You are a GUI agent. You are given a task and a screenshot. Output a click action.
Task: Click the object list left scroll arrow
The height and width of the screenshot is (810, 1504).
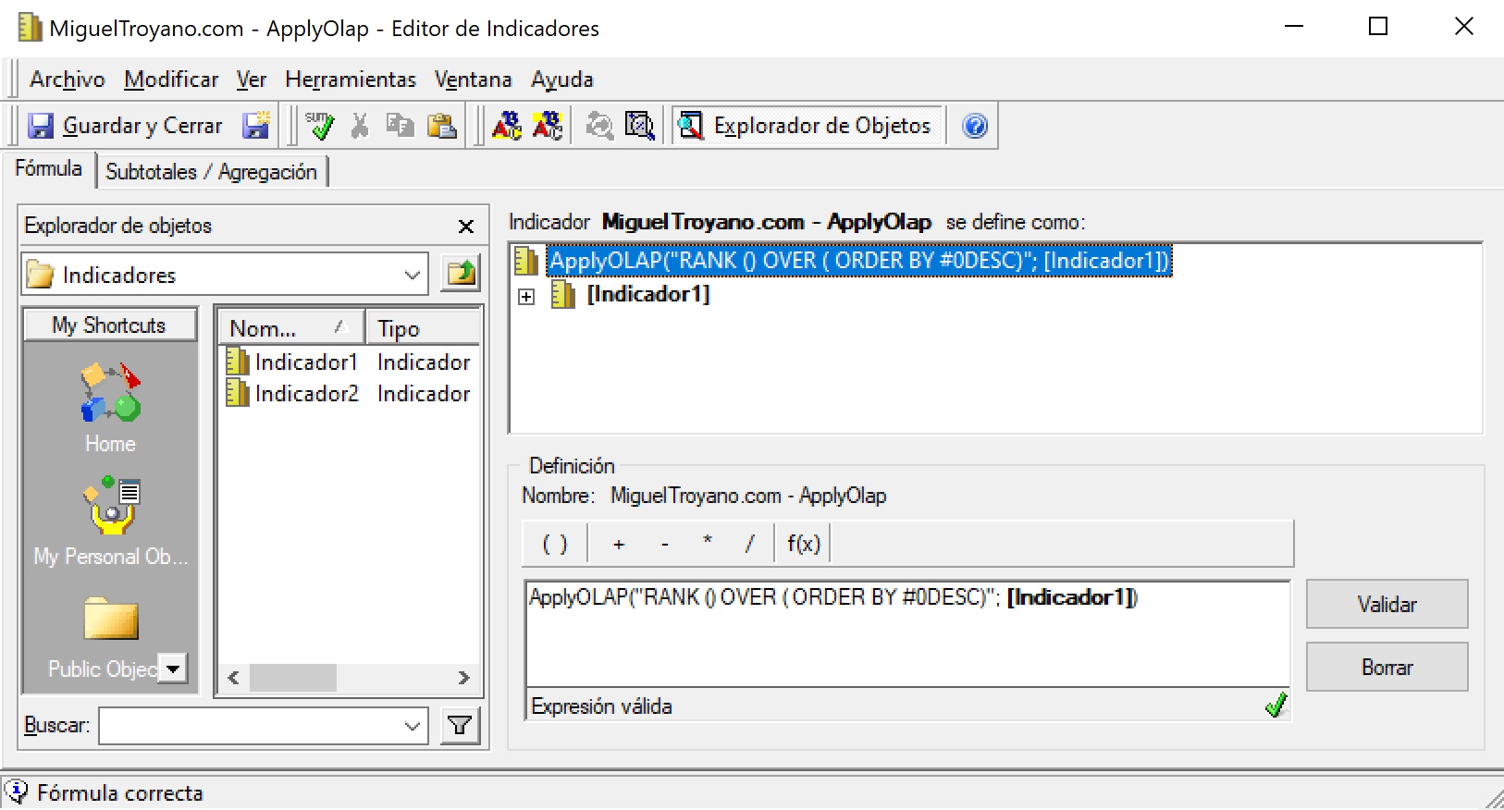pos(234,678)
